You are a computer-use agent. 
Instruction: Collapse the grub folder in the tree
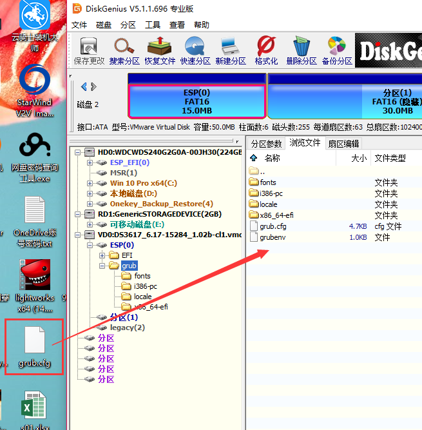(102, 266)
